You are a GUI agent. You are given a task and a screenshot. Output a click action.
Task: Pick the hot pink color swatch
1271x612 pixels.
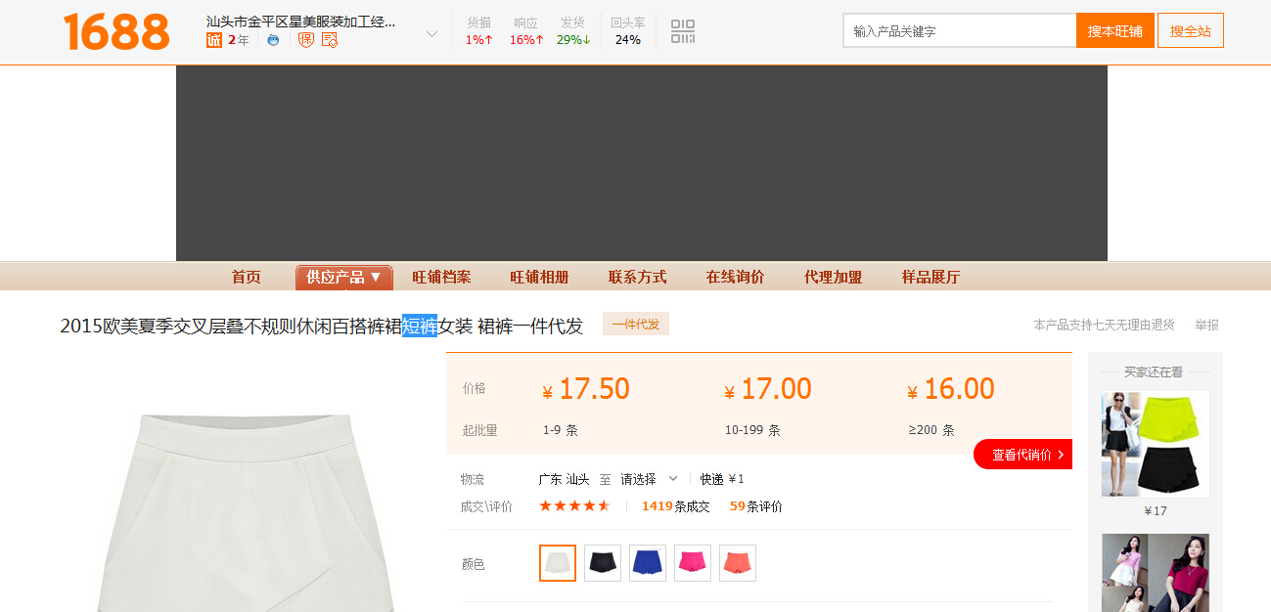(x=693, y=563)
